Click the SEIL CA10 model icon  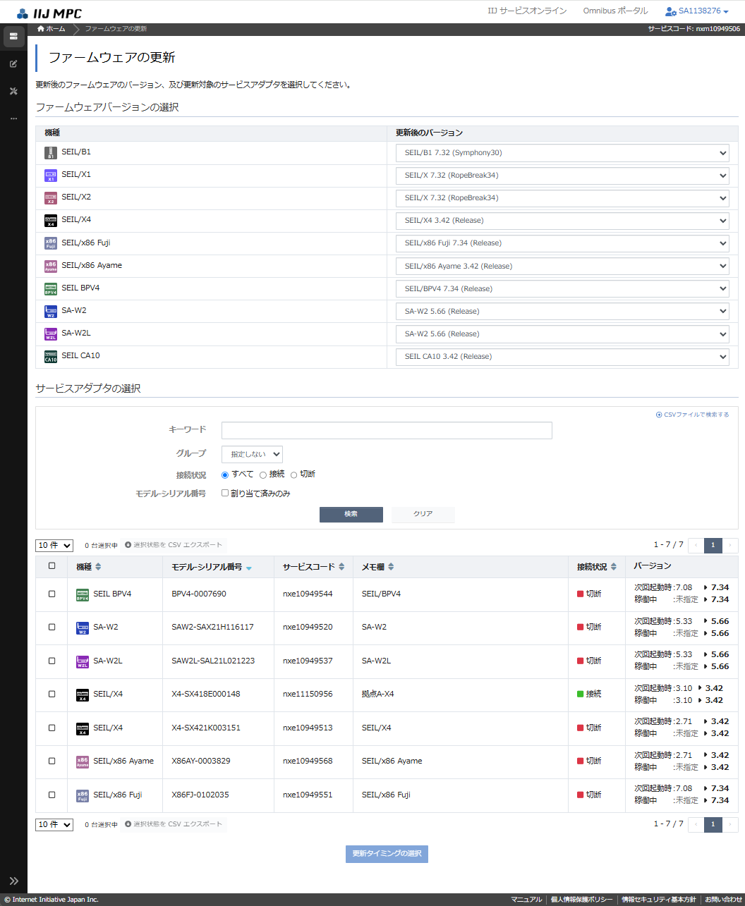(51, 357)
